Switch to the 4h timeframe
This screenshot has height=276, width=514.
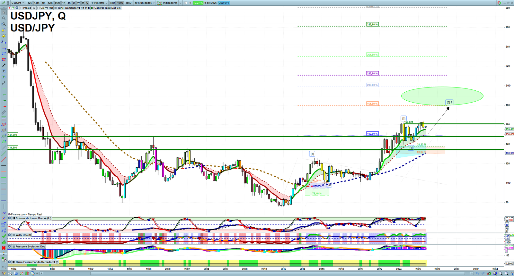[69, 3]
